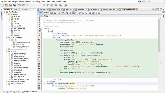Click Next Bookmark editor icon
The width and height of the screenshot is (165, 93).
(83, 13)
